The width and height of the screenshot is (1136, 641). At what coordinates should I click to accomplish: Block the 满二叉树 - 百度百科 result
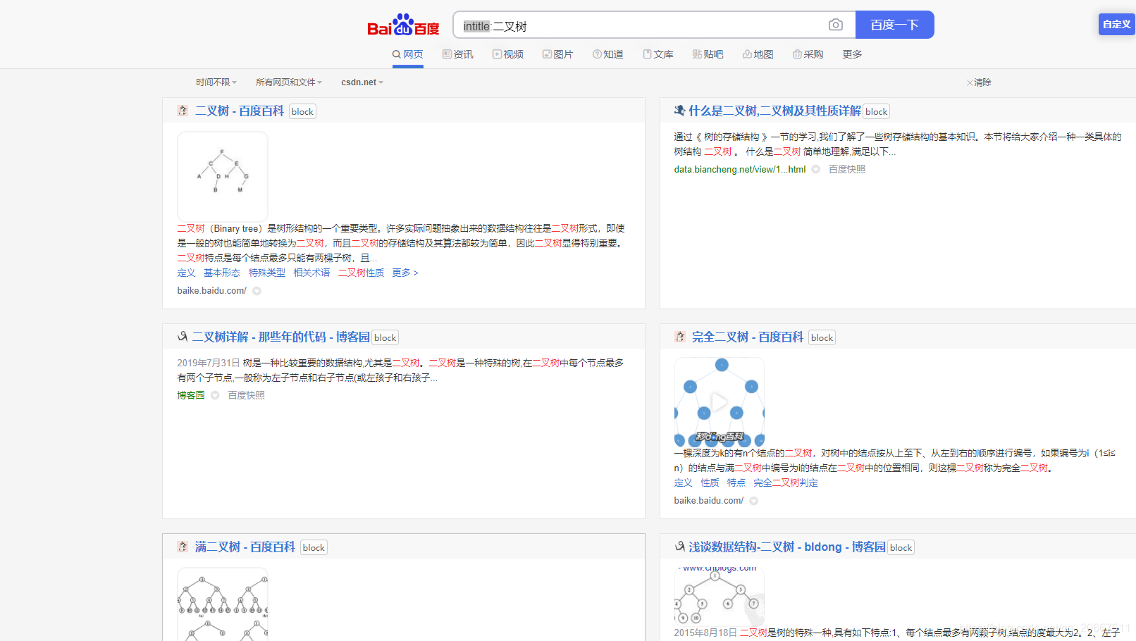(314, 547)
